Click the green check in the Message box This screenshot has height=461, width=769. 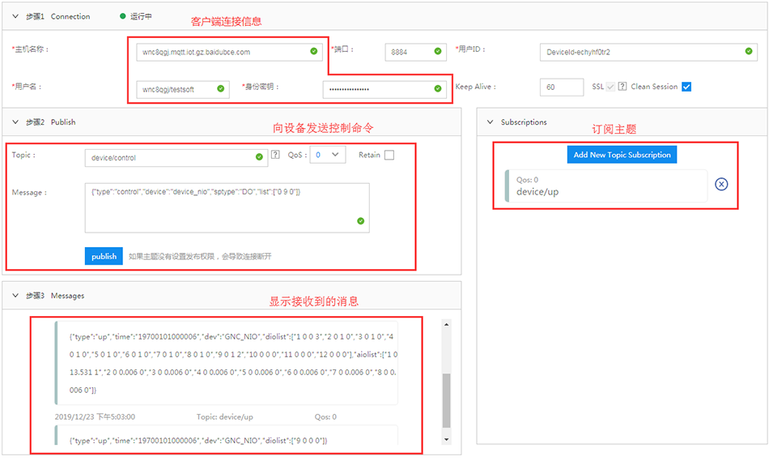[360, 220]
